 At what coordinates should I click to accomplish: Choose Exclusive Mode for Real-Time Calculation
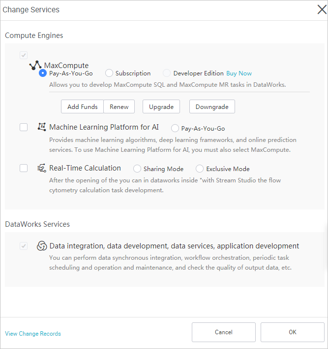200,169
